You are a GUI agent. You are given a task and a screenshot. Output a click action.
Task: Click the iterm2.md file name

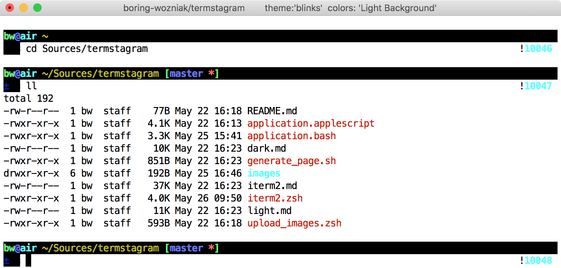coord(272,186)
